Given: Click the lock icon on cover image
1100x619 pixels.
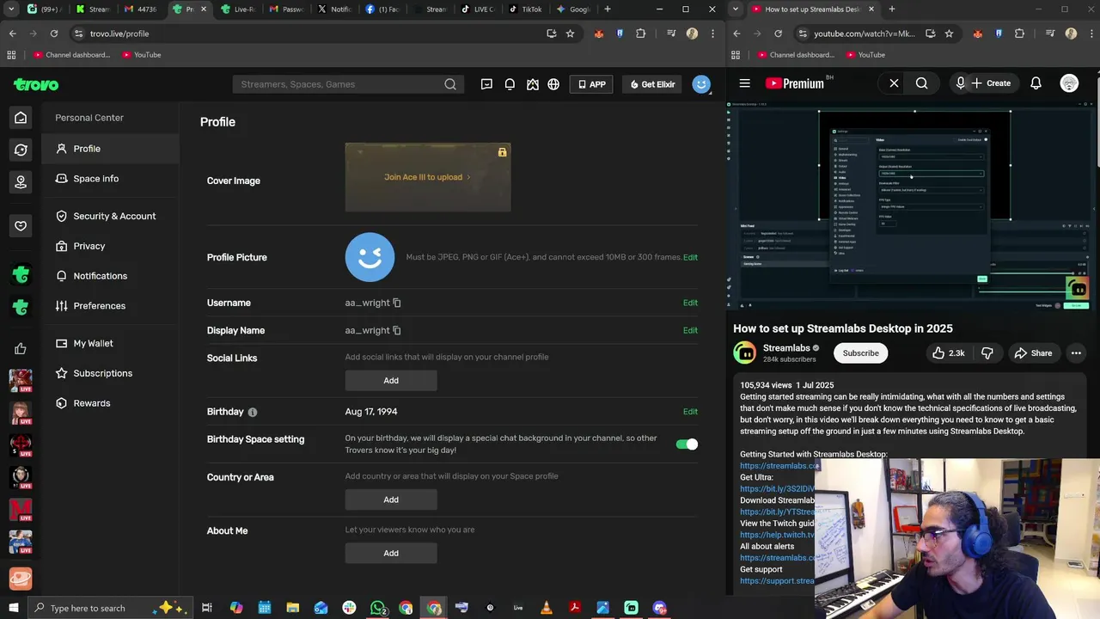Looking at the screenshot, I should coord(502,152).
